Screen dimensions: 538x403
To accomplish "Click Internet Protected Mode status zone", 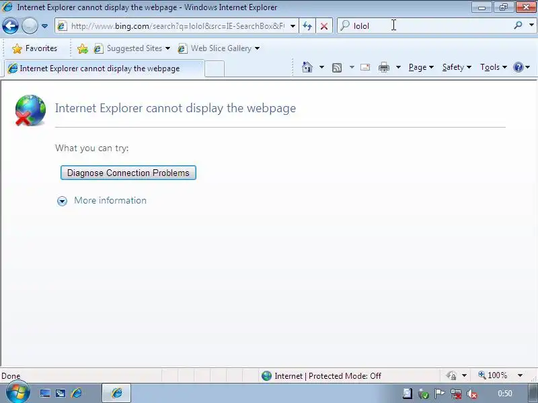I will (321, 376).
